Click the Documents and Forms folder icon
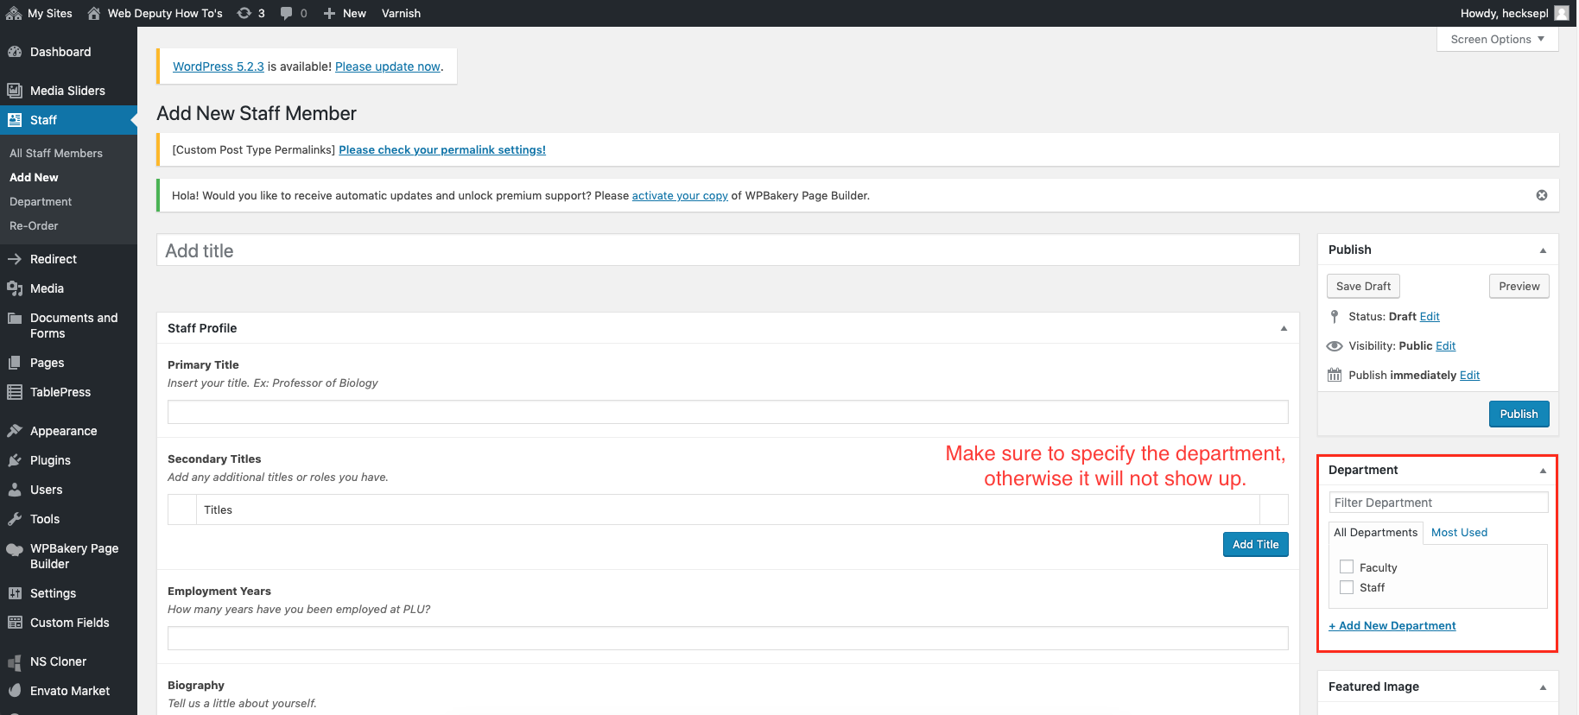The height and width of the screenshot is (715, 1579). (x=15, y=318)
